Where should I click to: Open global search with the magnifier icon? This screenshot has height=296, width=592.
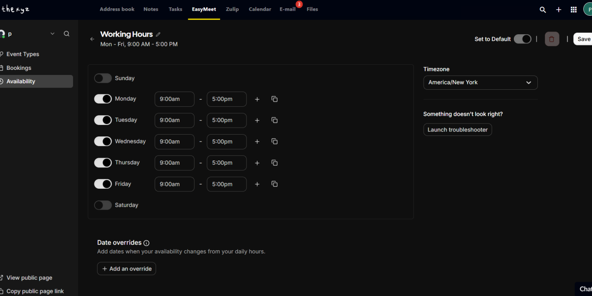[543, 9]
